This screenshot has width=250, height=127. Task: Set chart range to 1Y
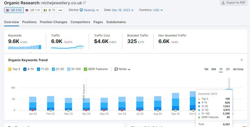[221, 69]
